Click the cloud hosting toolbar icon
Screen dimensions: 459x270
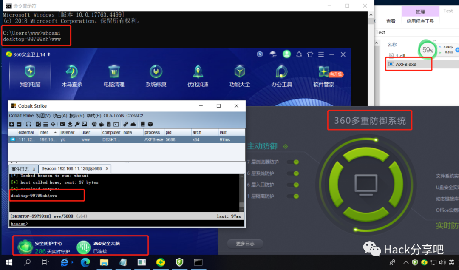(x=133, y=124)
